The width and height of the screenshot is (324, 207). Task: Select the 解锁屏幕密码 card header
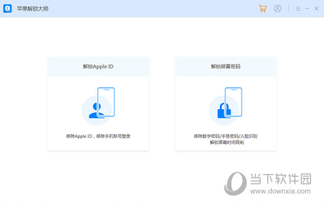coord(226,66)
